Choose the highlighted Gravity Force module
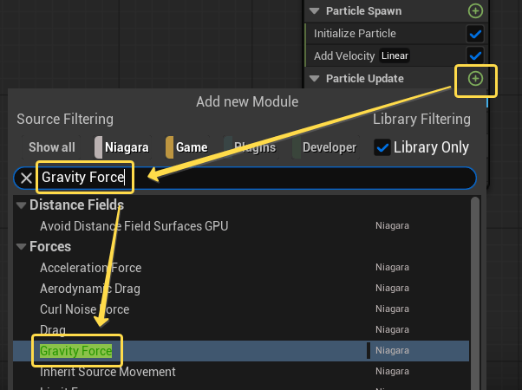 pyautogui.click(x=241, y=351)
